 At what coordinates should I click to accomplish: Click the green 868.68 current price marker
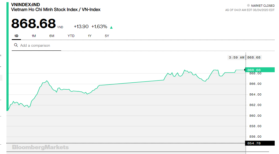260,70
